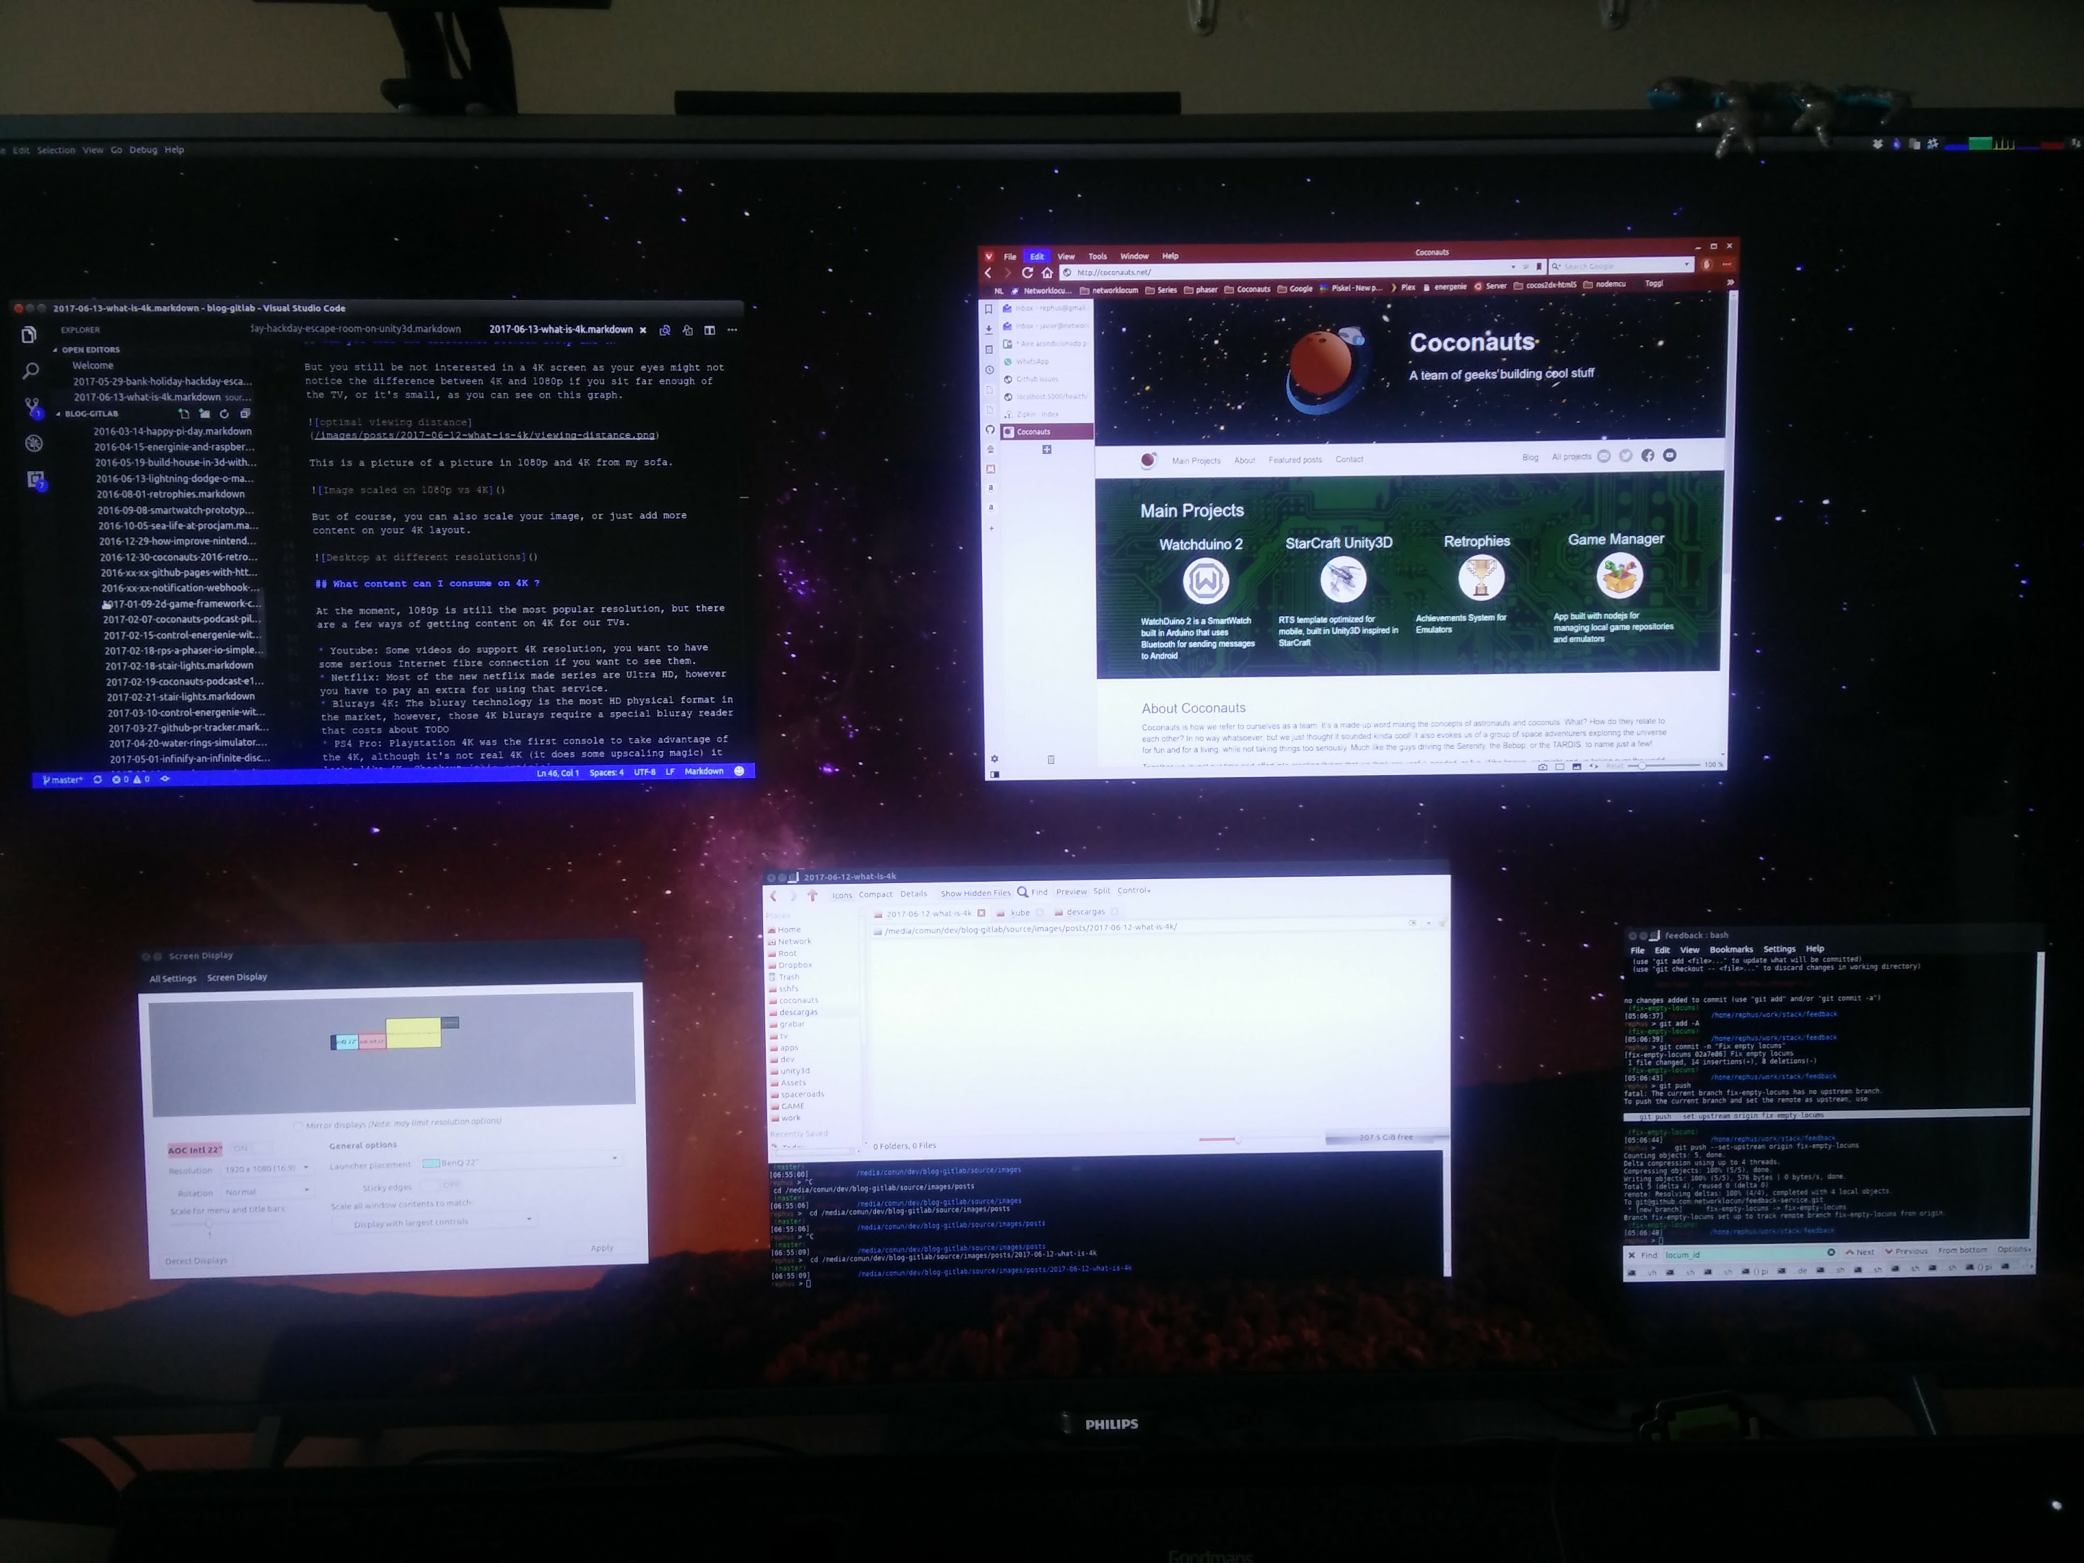This screenshot has height=1563, width=2084.
Task: Click yellow display block in monitor layout
Action: [413, 1033]
